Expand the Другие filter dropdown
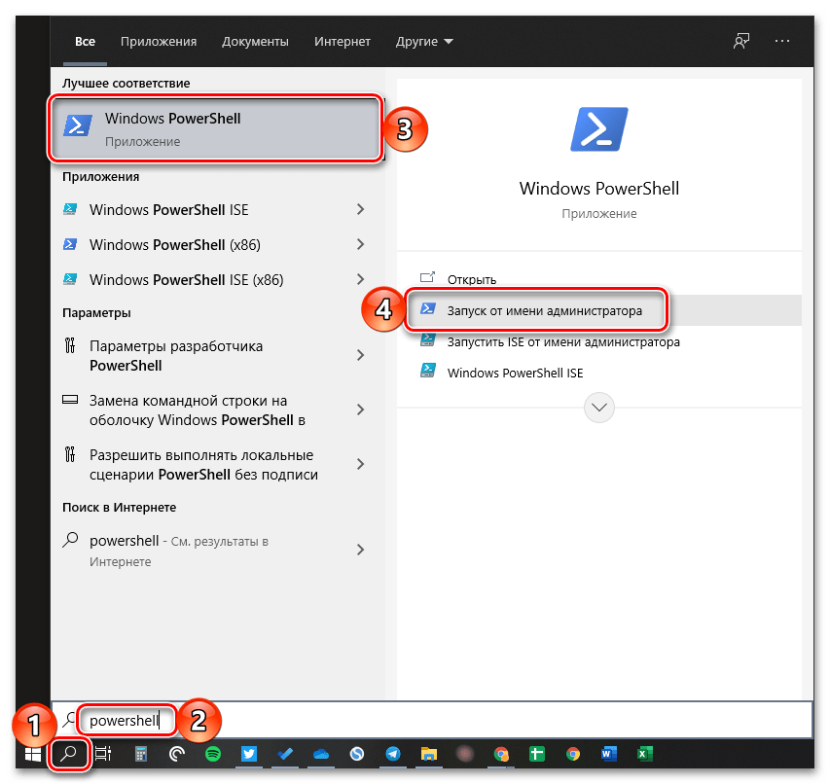Image resolution: width=830 pixels, height=784 pixels. point(424,42)
